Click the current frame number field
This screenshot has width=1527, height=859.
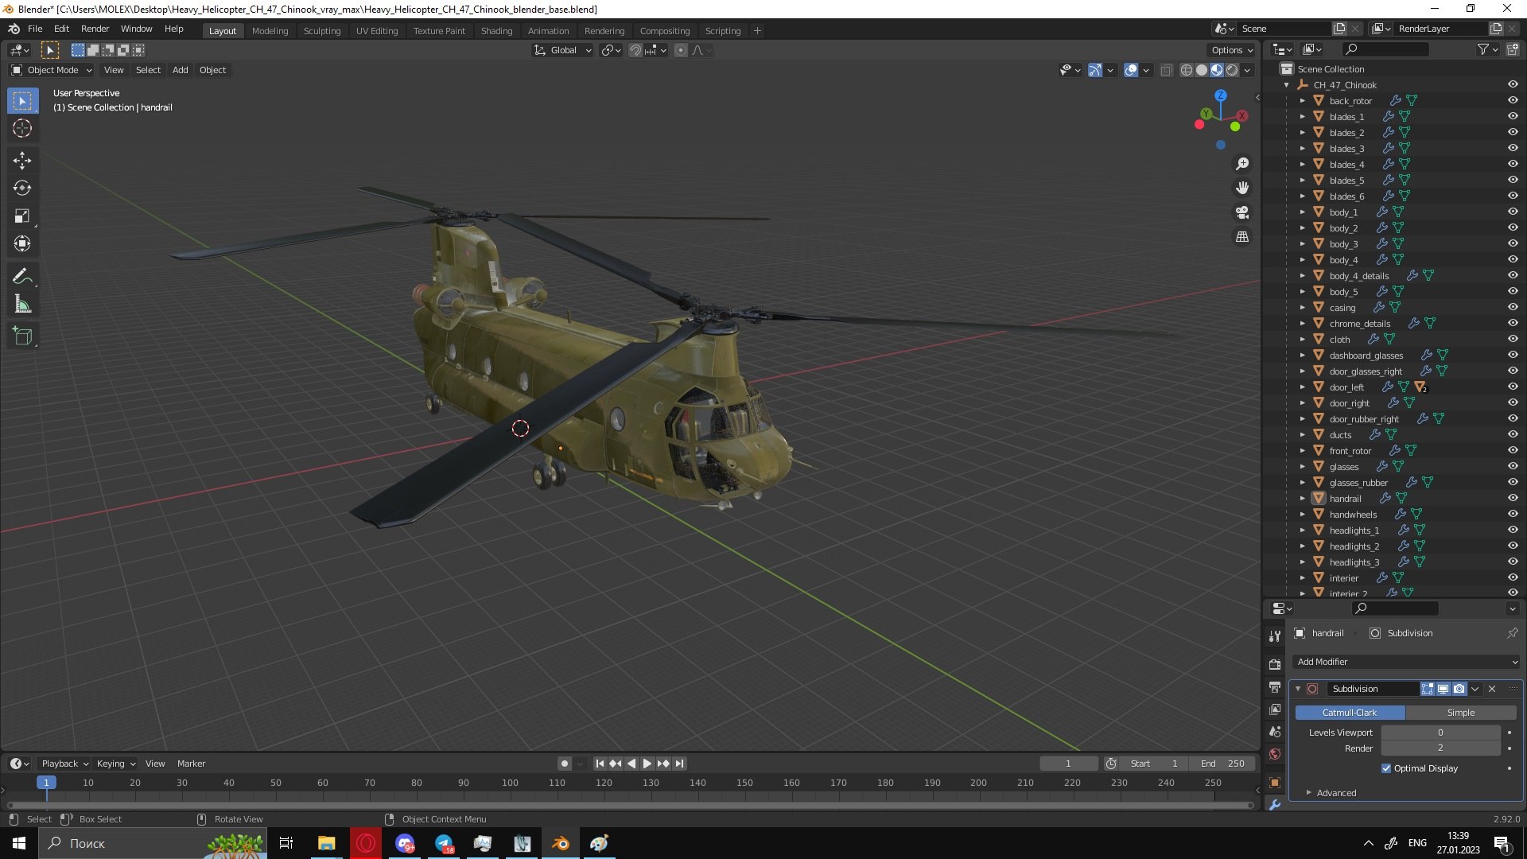(1068, 764)
